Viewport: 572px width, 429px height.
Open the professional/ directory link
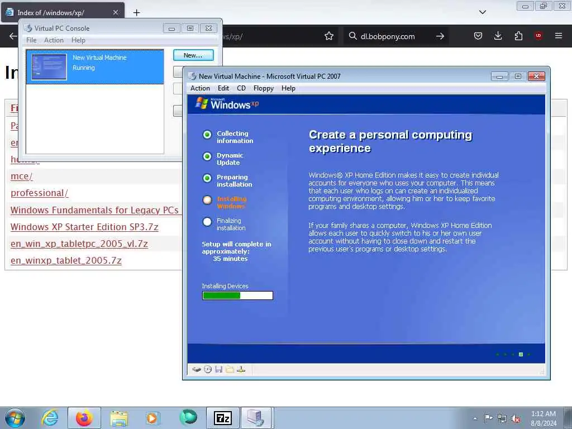click(x=40, y=193)
